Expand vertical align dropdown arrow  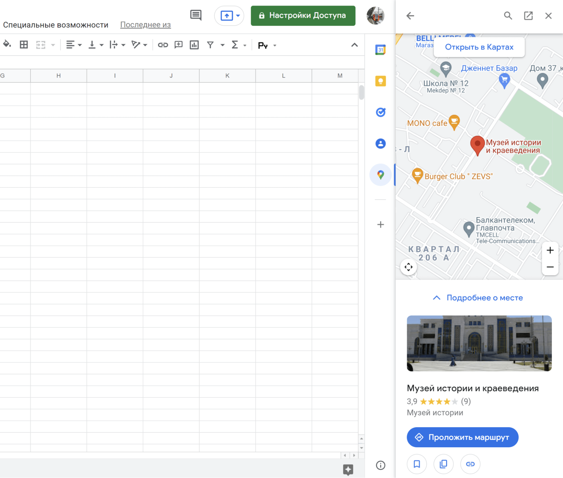pyautogui.click(x=102, y=45)
